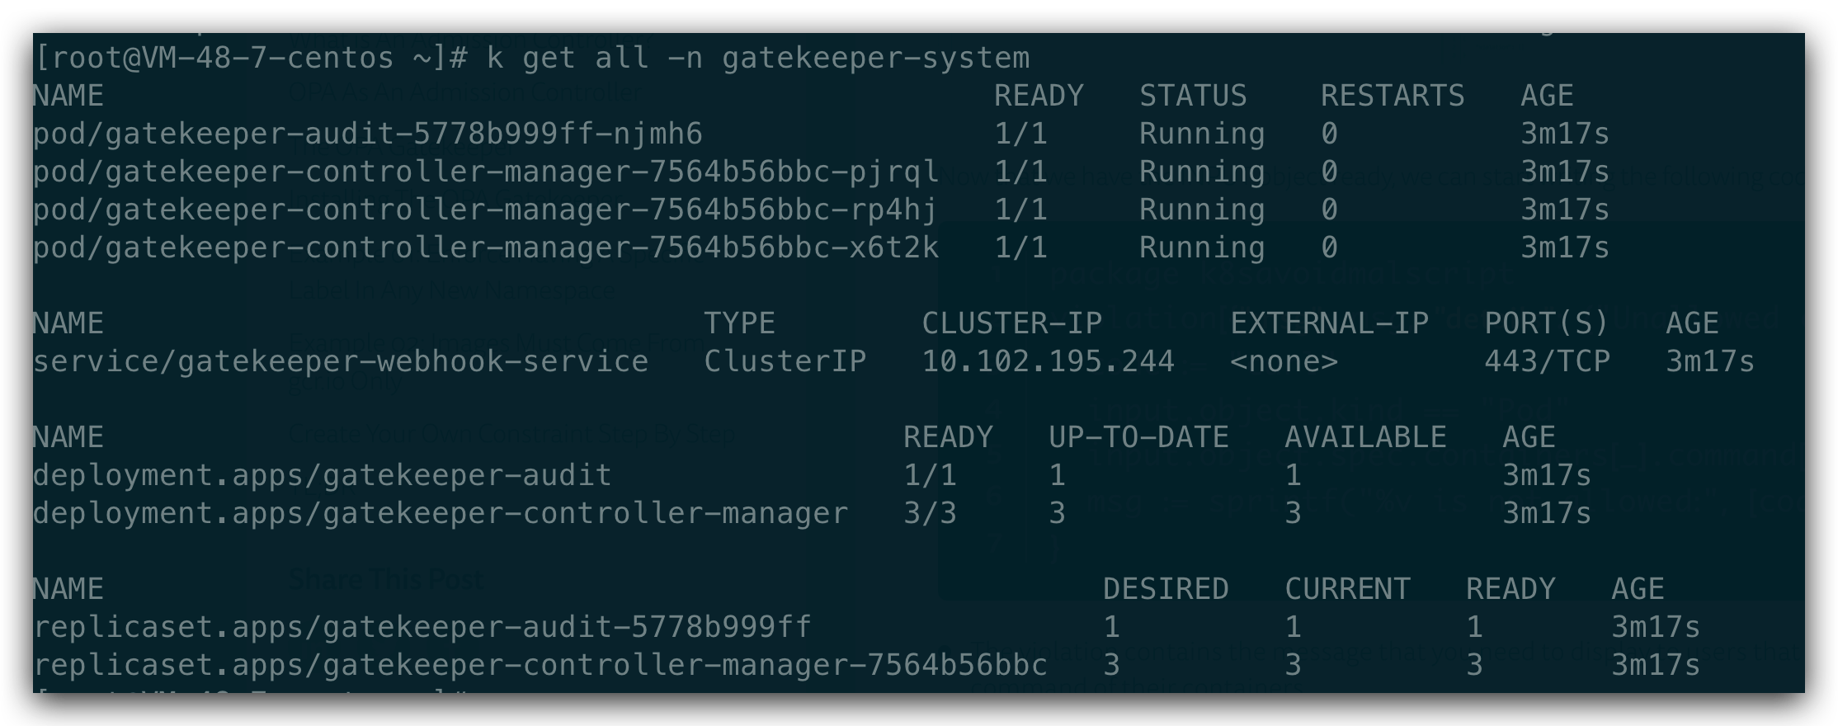Click the controller-manager pod ending in rp4hj
The height and width of the screenshot is (726, 1838).
[x=484, y=210]
